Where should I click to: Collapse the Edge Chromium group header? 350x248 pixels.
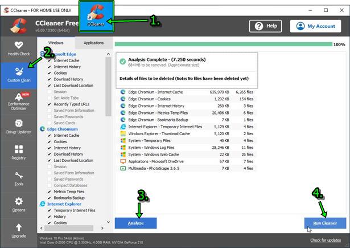[x=62, y=129]
